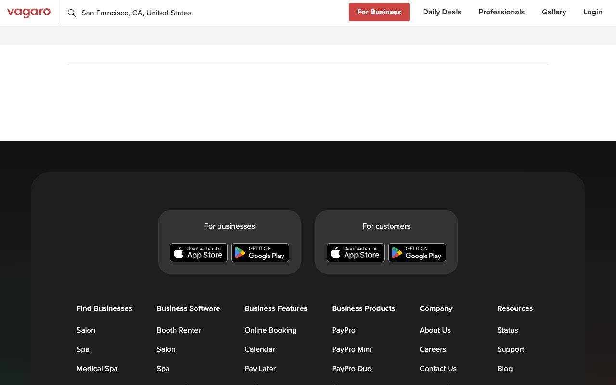Screen dimensions: 616x385
Task: Open the Medical Spa footer link
Action: pyautogui.click(x=97, y=369)
